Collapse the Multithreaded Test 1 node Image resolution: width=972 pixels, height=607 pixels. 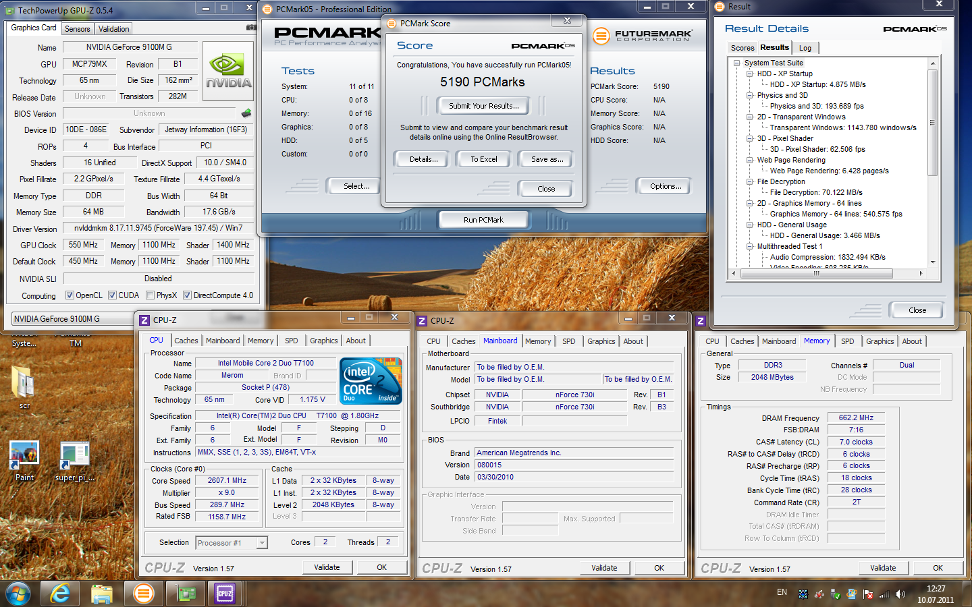(749, 247)
